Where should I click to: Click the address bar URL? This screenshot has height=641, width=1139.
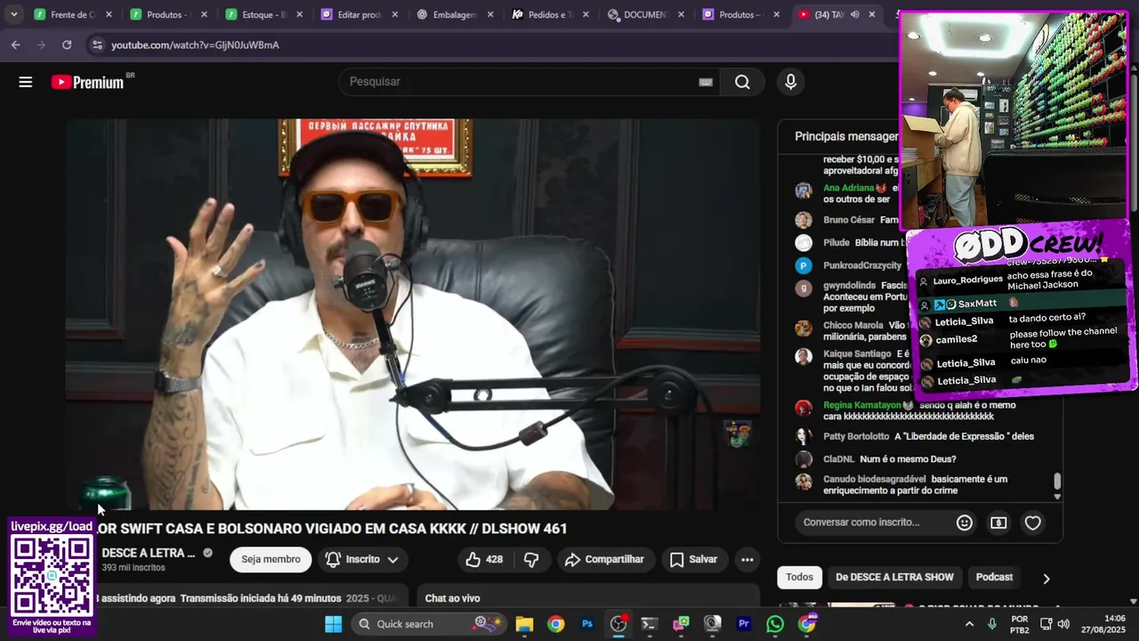coord(195,45)
